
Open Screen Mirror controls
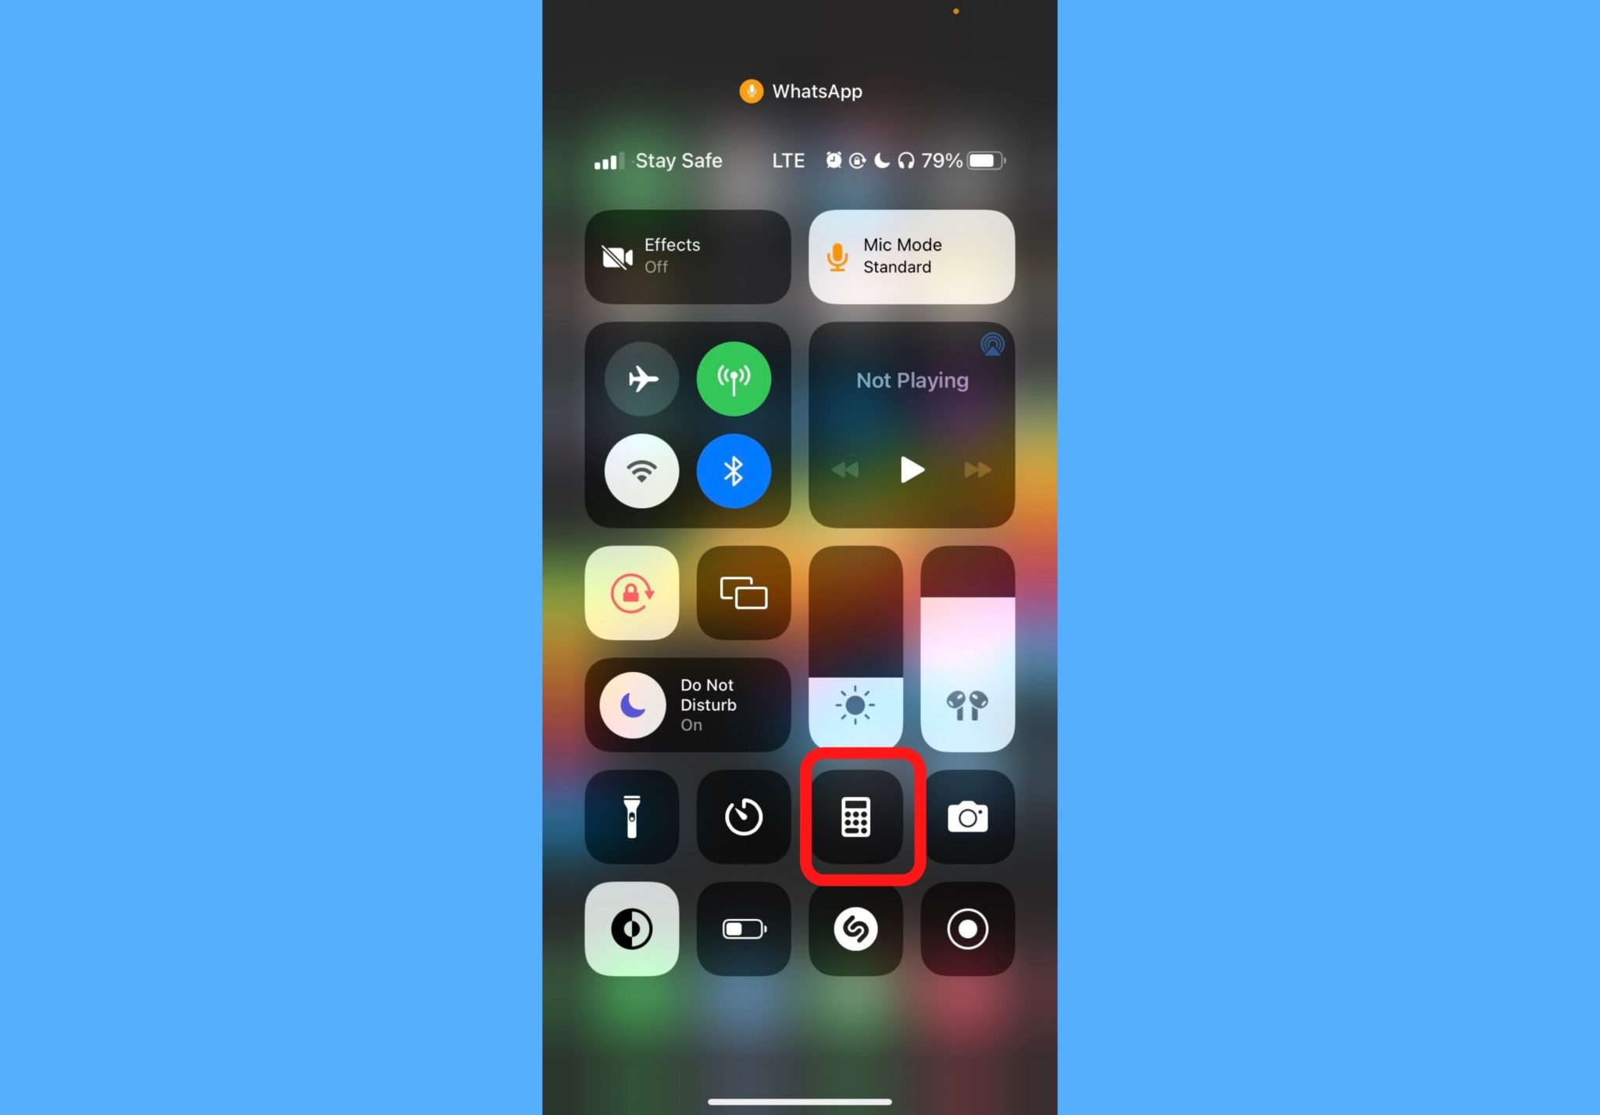744,592
